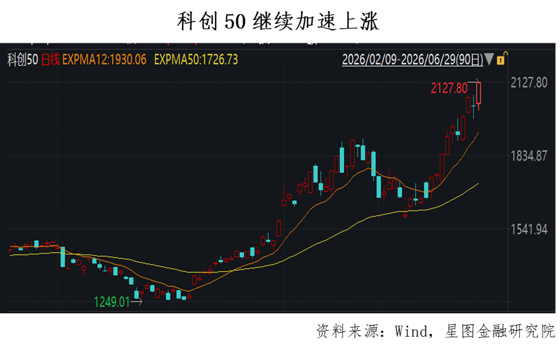Select the red 日线 period label
The image size is (560, 347).
tap(50, 60)
